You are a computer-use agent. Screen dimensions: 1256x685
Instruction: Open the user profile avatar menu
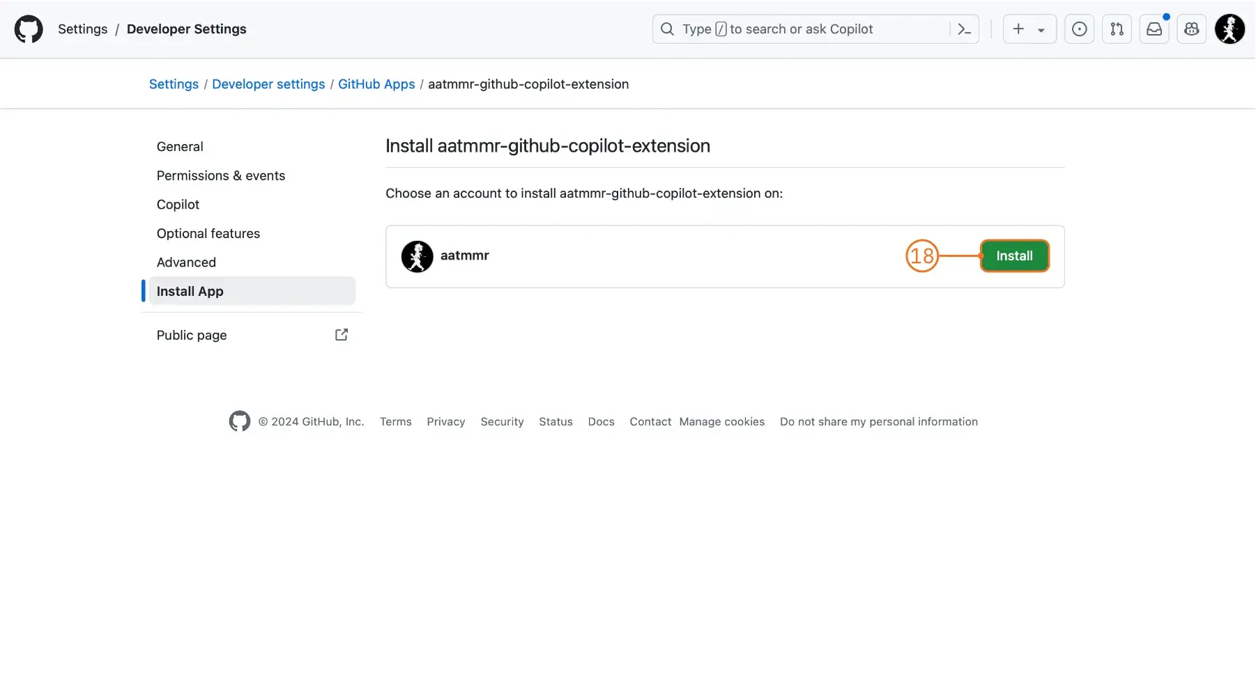click(x=1230, y=29)
